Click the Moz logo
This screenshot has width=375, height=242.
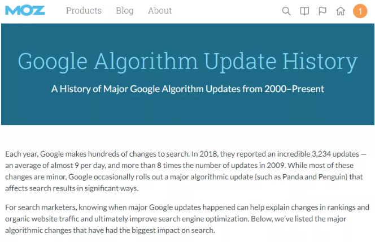(x=25, y=11)
